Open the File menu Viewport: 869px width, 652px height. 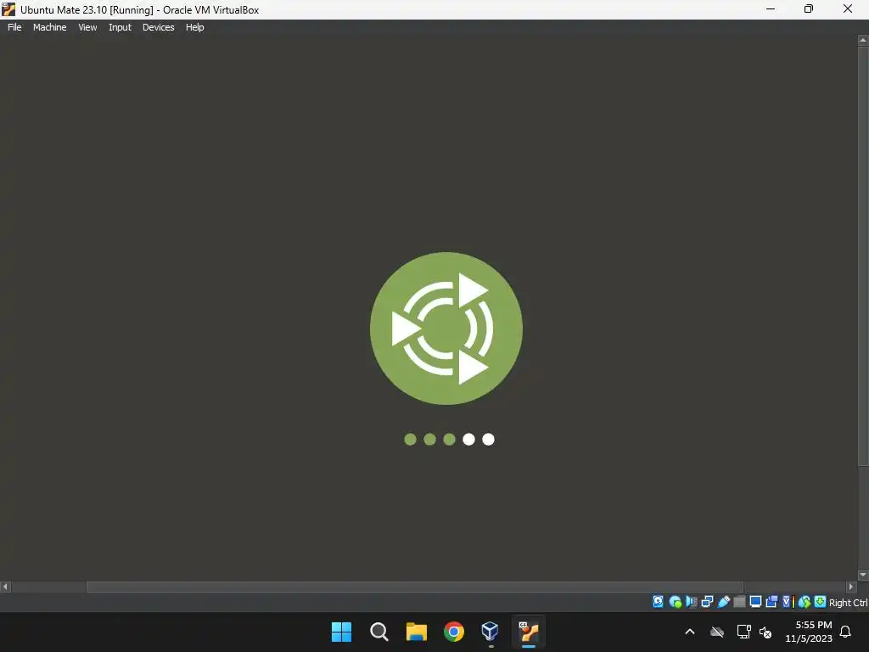pos(14,27)
